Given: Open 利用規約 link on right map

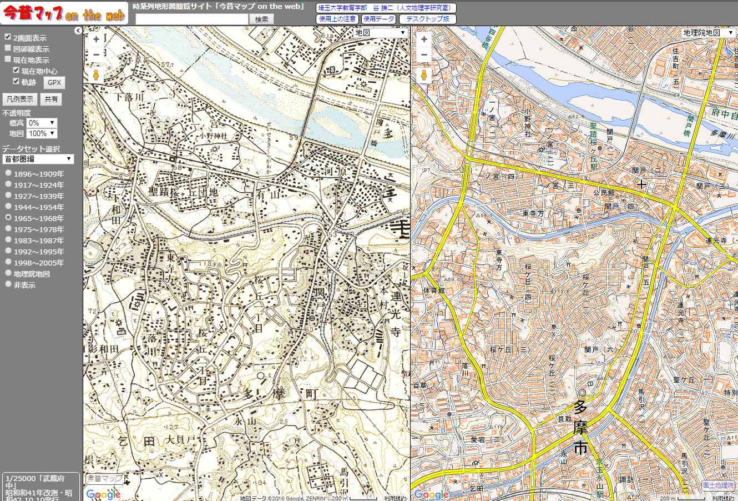Looking at the screenshot, I should pos(722,498).
